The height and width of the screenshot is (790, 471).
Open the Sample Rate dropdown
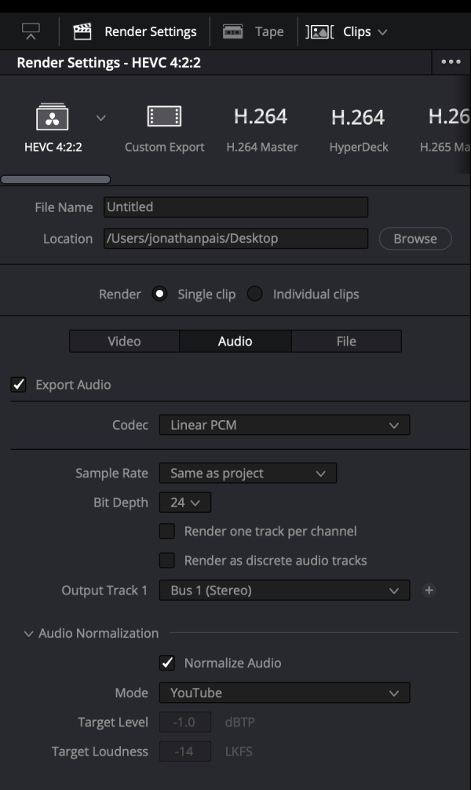pos(247,474)
